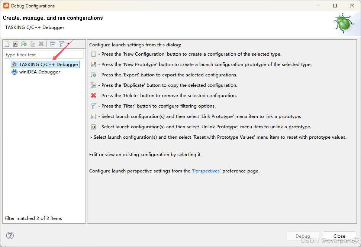
Task: Click Duplicate icon in instructions list
Action: click(93, 85)
